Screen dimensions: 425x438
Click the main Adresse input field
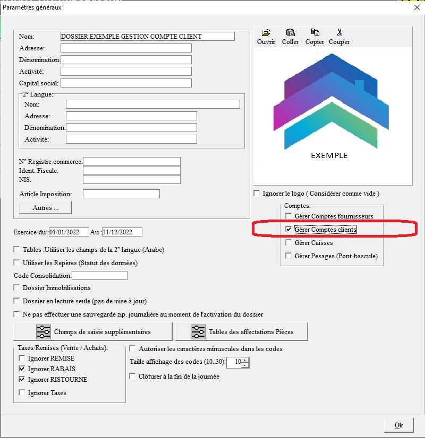point(126,48)
